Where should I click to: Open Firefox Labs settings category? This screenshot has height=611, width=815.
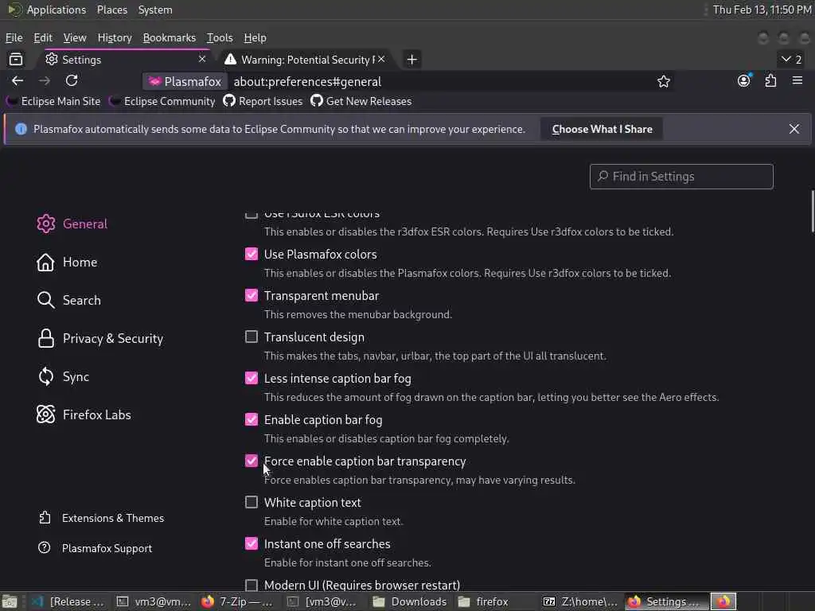pos(84,415)
